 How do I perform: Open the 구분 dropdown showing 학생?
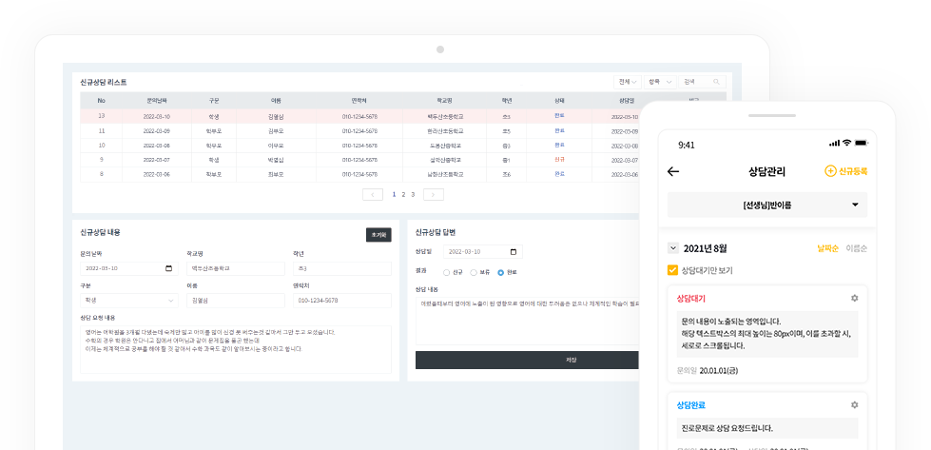pyautogui.click(x=128, y=301)
